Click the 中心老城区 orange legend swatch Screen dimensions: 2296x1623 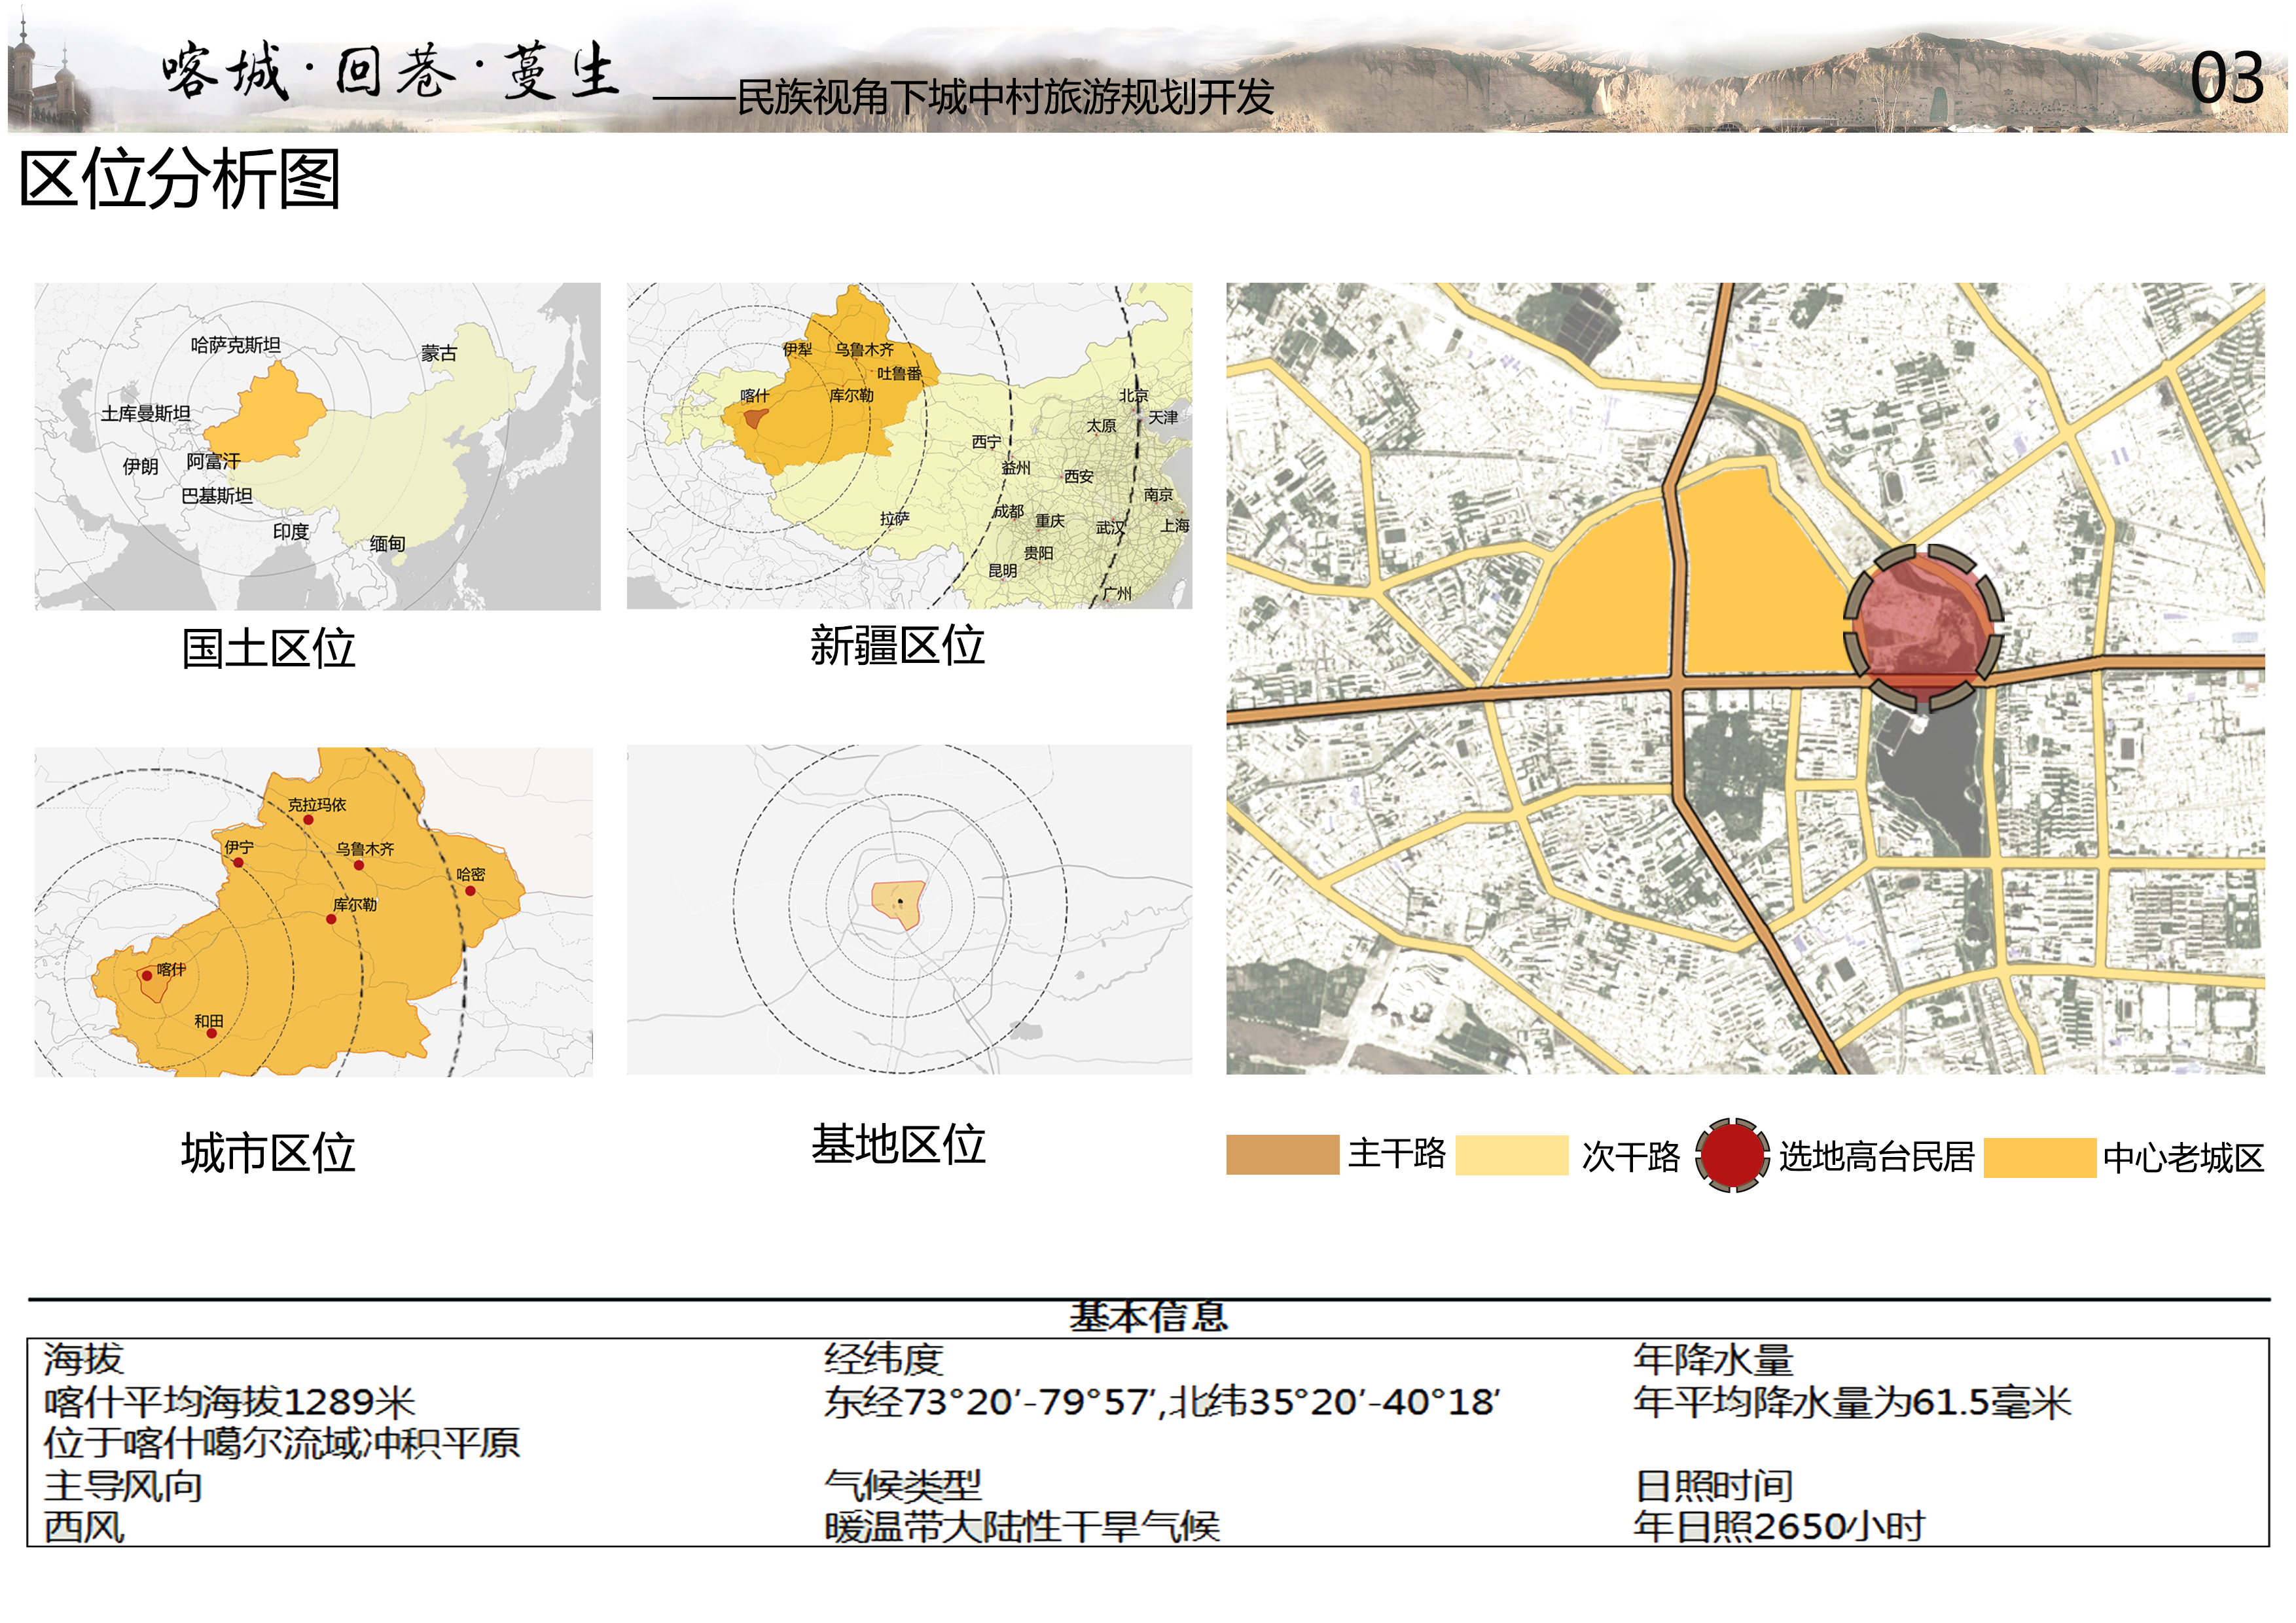(2039, 1157)
